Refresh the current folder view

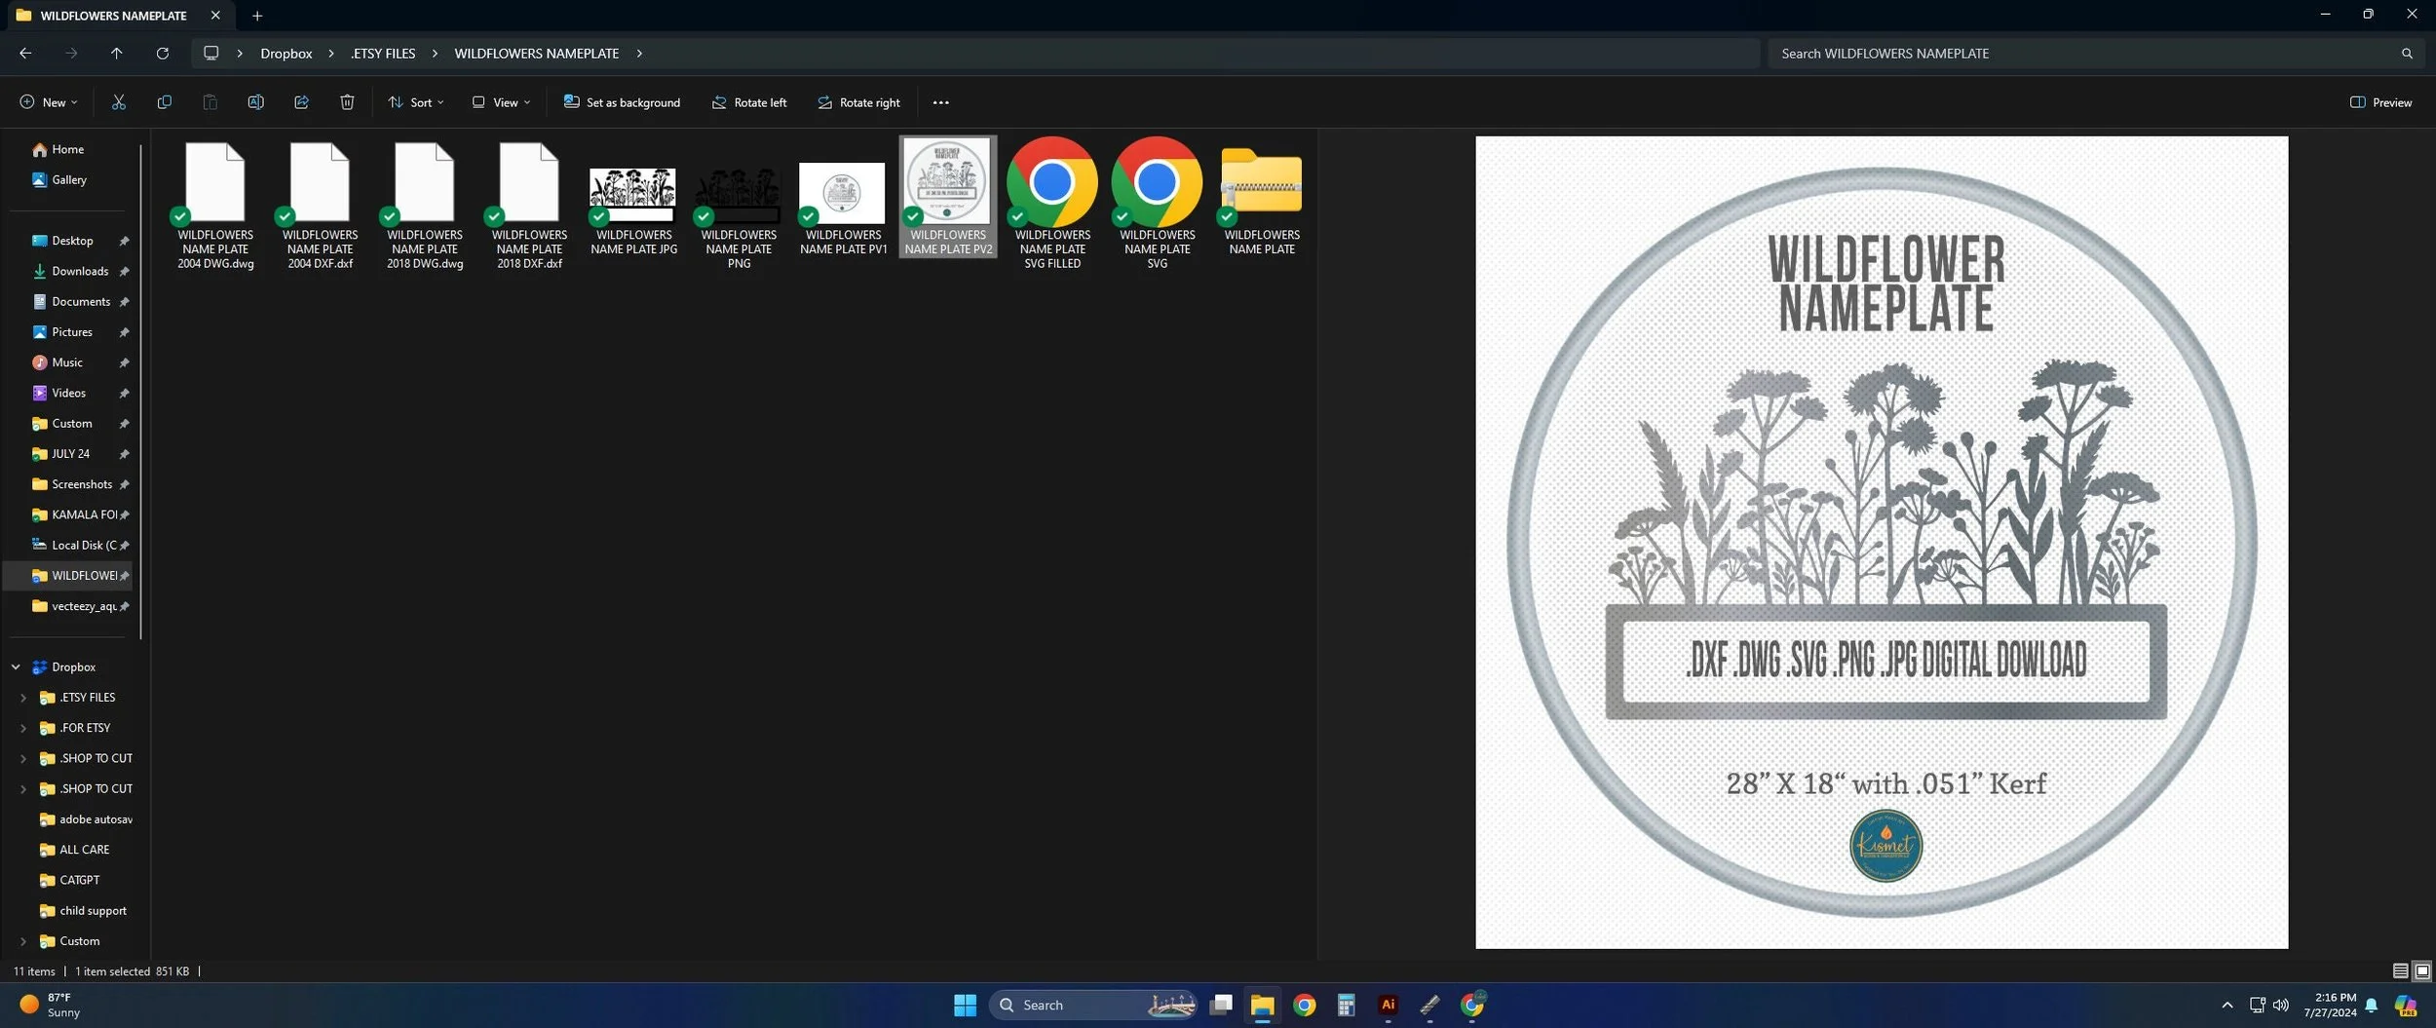point(162,54)
